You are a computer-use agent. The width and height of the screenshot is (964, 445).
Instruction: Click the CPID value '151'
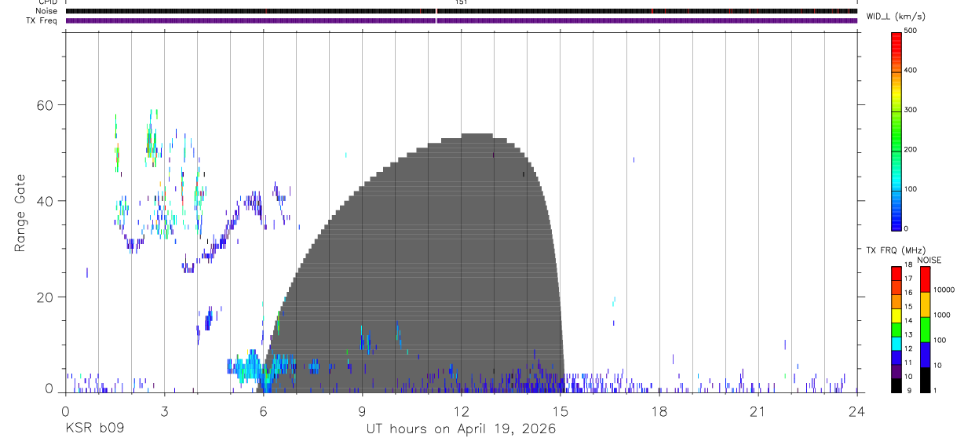click(461, 2)
